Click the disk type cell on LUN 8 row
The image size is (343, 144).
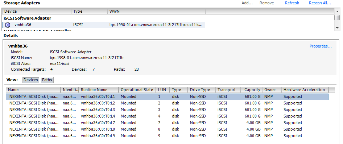[175, 129]
